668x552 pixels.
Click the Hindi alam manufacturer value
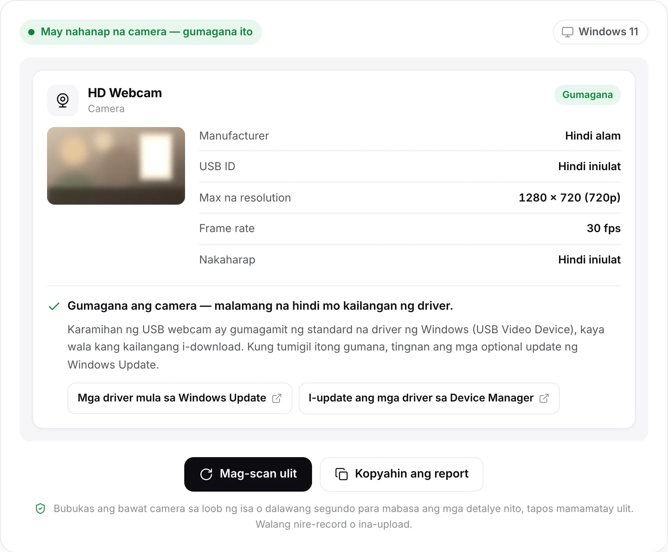(593, 136)
